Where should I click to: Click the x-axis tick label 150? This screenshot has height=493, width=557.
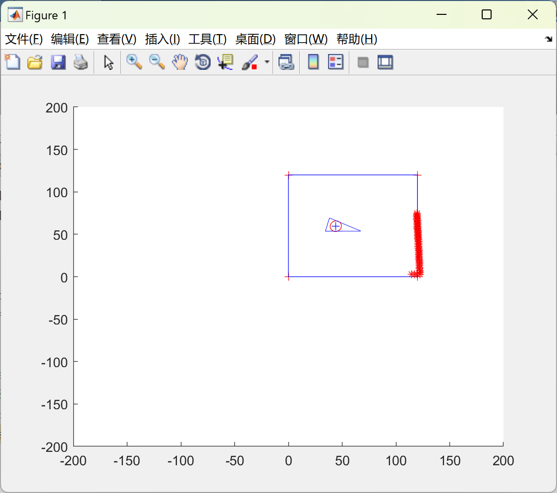(450, 461)
